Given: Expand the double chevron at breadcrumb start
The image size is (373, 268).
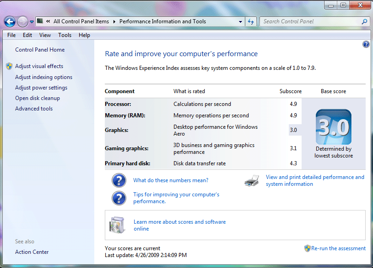Looking at the screenshot, I should tap(48, 21).
